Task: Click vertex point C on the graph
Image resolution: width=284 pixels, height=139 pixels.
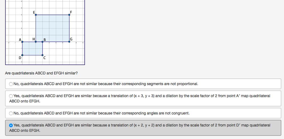Action: pos(42,55)
